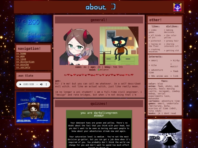
Task: Click the '> fmab' interest entry
Action: click(175, 71)
